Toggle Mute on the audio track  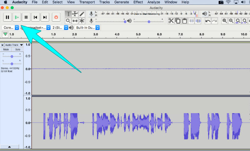coord(6,49)
